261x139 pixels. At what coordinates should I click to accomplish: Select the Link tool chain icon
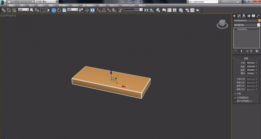click(4, 10)
